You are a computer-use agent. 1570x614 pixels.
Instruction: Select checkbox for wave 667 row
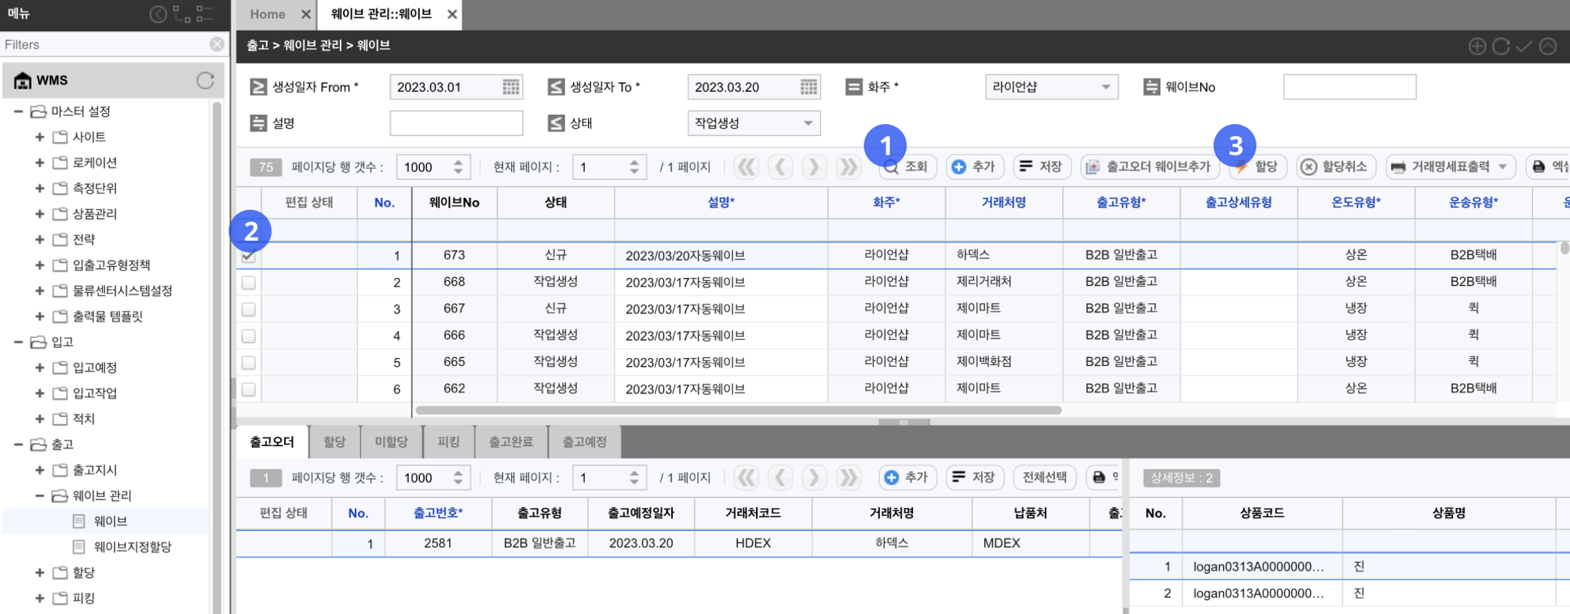249,309
